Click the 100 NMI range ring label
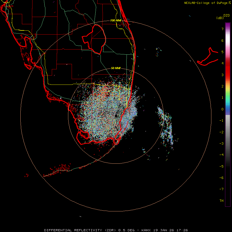Image resolution: width=232 pixels, height=232 pixels. pyautogui.click(x=116, y=20)
